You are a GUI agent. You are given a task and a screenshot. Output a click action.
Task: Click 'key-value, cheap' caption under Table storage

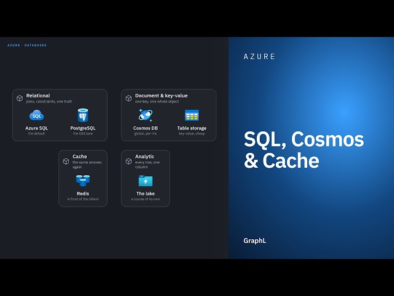click(191, 133)
